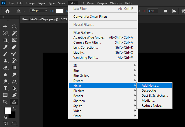Swap foreground and background colors

[x=14, y=109]
